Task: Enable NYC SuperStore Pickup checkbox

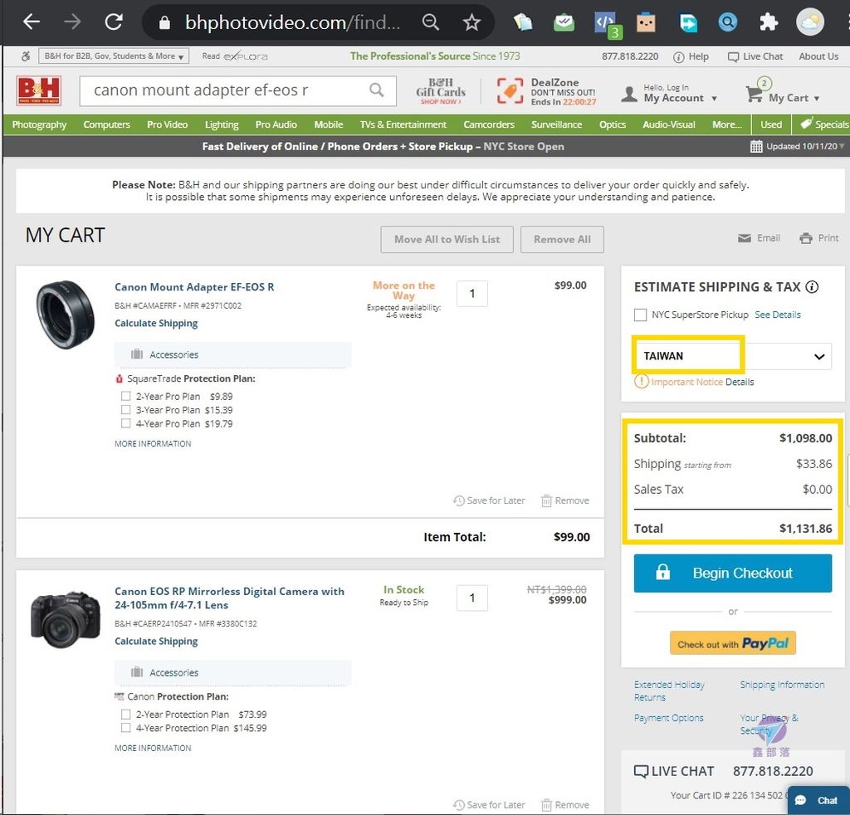Action: tap(640, 315)
